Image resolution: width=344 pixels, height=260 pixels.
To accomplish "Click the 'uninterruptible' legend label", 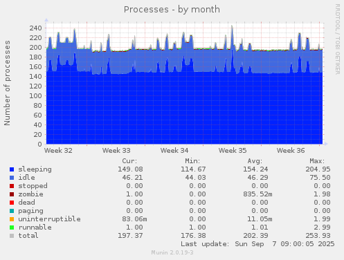I will click(x=49, y=219).
